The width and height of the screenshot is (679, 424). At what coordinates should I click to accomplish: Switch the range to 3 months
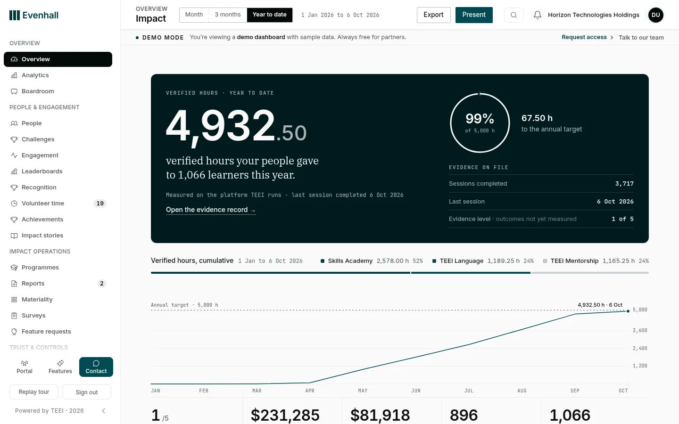228,15
